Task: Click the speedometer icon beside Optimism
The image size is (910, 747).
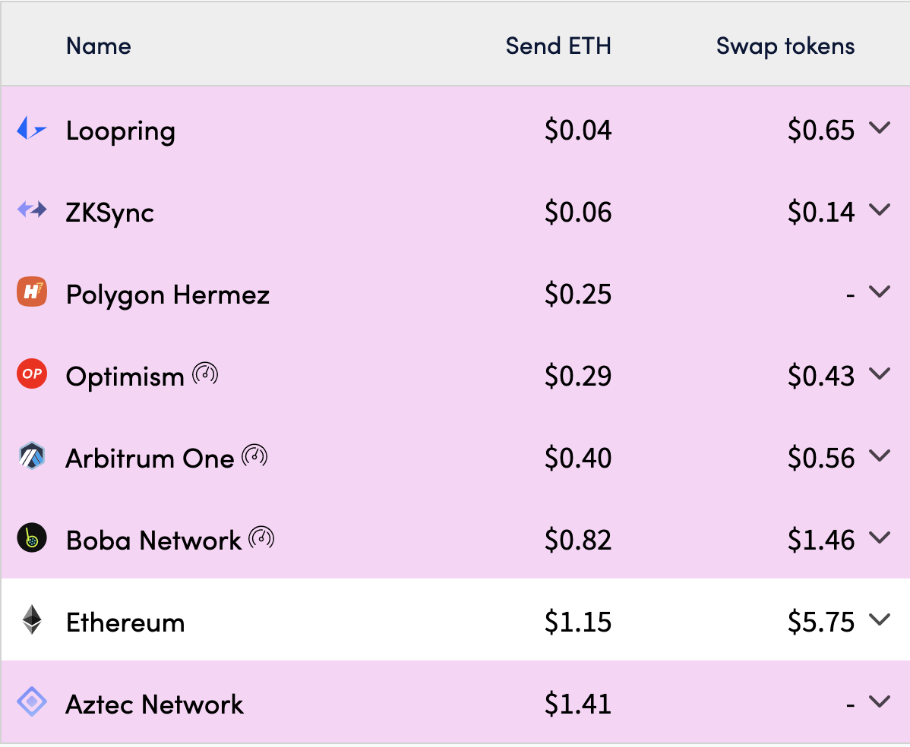Action: (205, 373)
